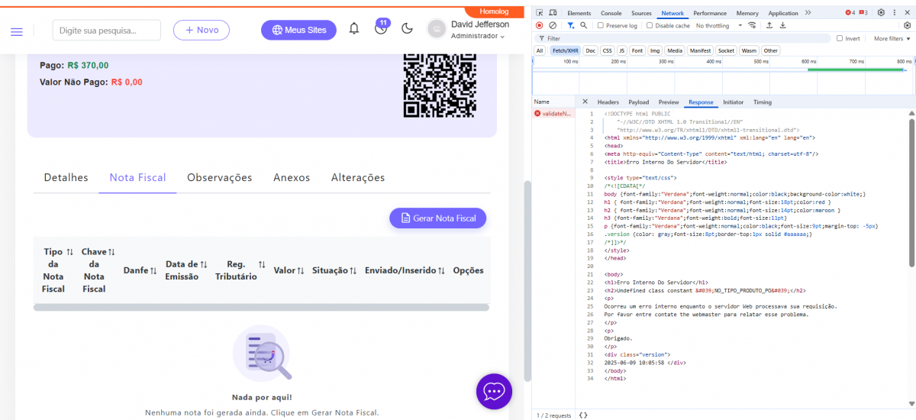
Task: Enable the Preserve log checkbox
Action: pyautogui.click(x=601, y=25)
